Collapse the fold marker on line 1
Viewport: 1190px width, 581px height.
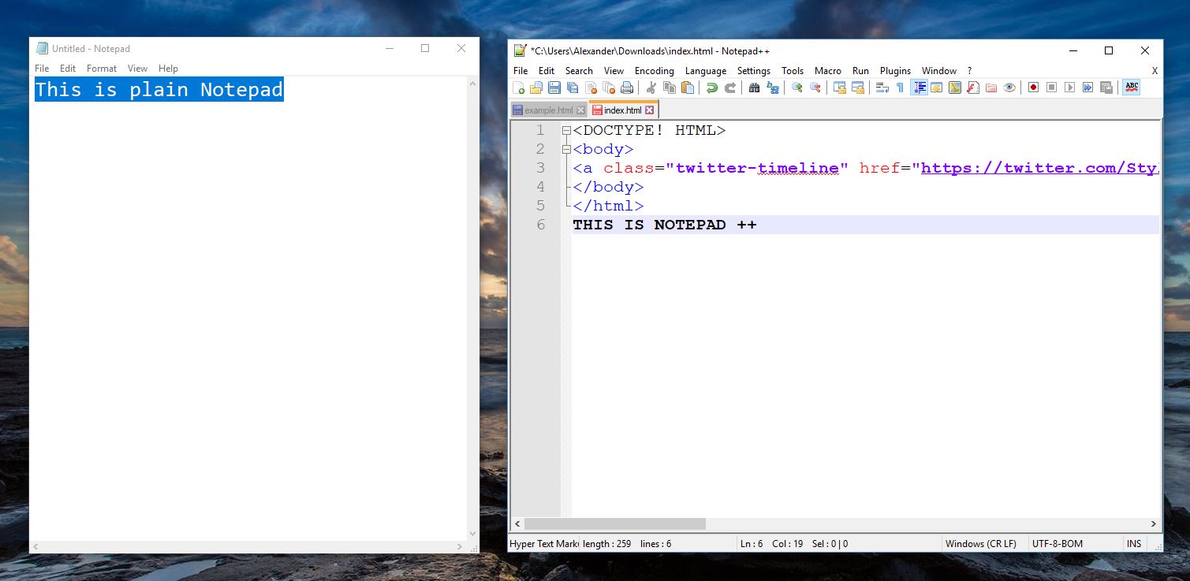pos(566,131)
